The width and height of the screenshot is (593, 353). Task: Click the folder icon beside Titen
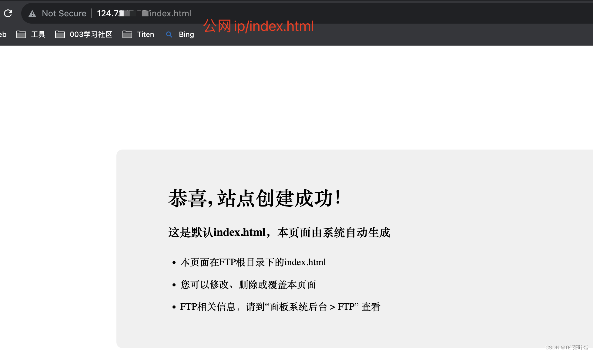(x=127, y=35)
